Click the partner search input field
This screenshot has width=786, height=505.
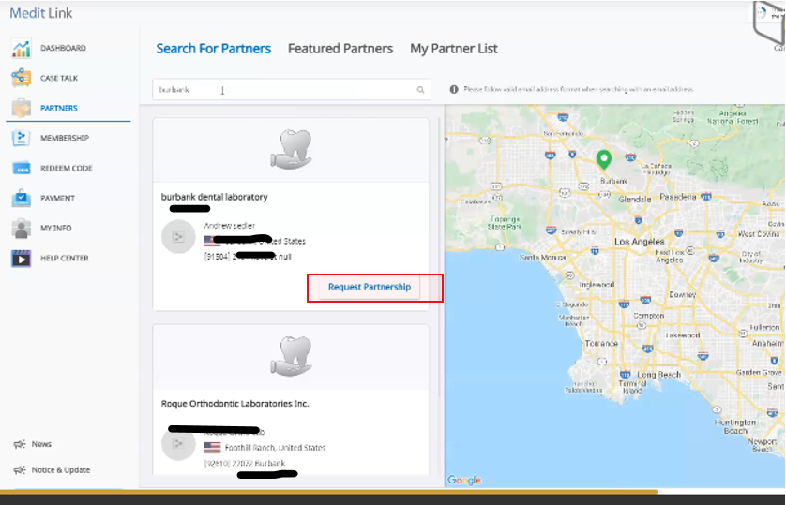click(281, 90)
